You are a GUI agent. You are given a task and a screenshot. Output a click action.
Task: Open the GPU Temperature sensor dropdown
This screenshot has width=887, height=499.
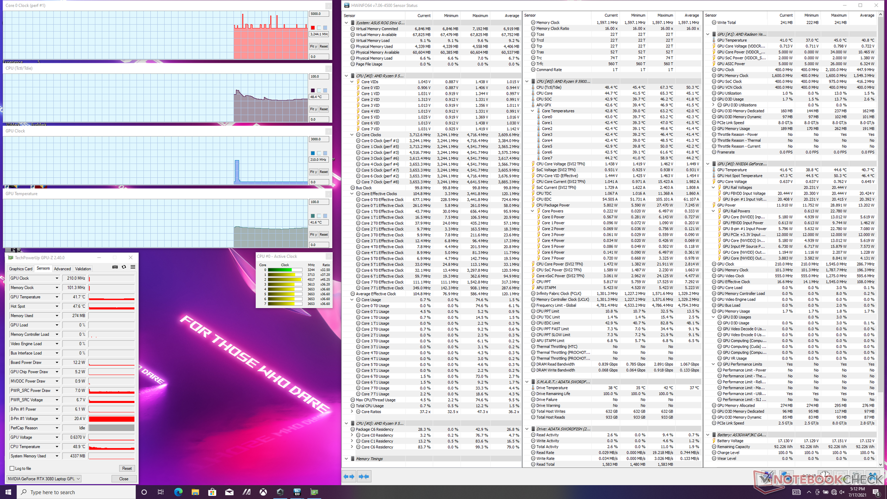(x=57, y=297)
